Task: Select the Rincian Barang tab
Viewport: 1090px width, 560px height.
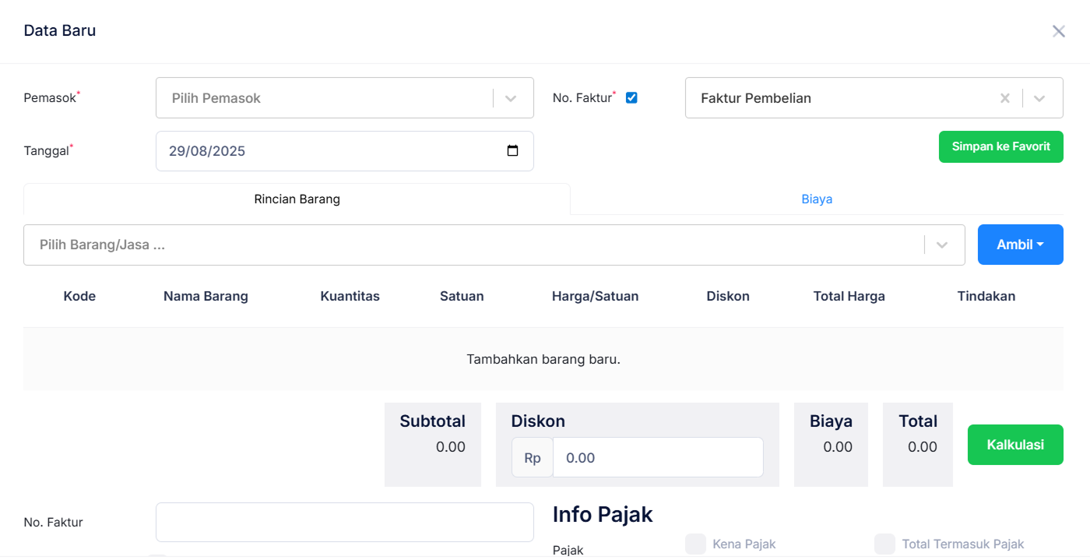Action: coord(297,199)
